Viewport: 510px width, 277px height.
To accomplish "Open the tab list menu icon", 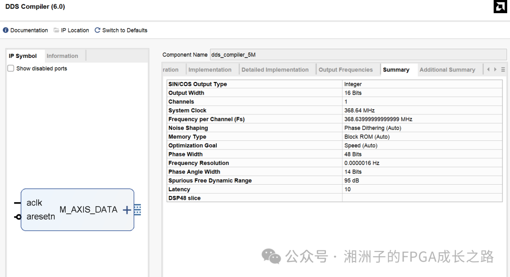I will (503, 69).
